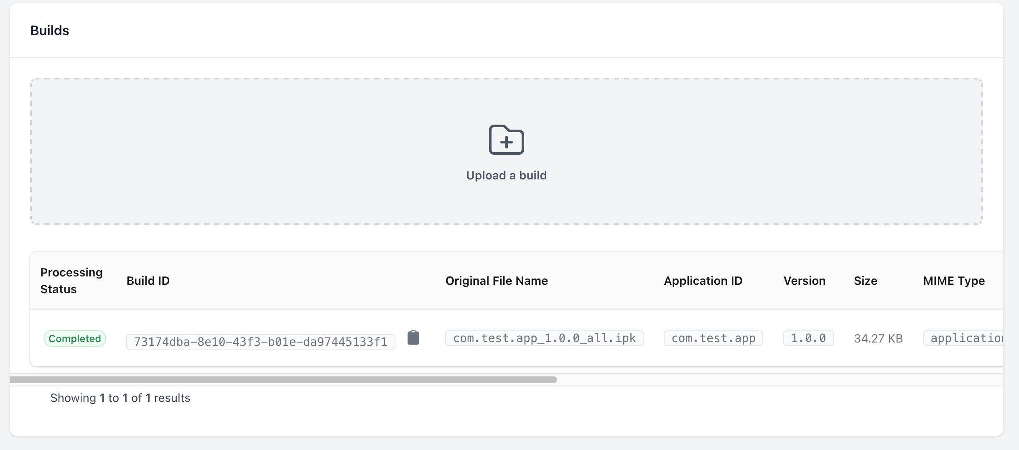
Task: Click the Application ID column header
Action: click(703, 281)
